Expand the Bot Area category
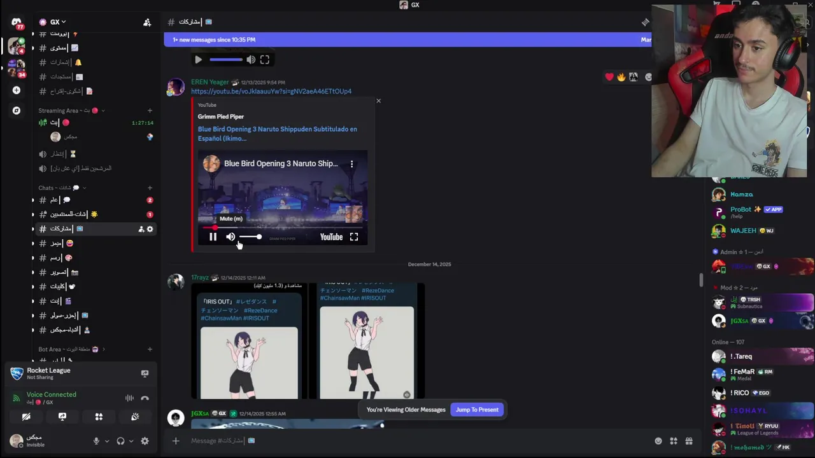The width and height of the screenshot is (815, 458). pos(71,349)
